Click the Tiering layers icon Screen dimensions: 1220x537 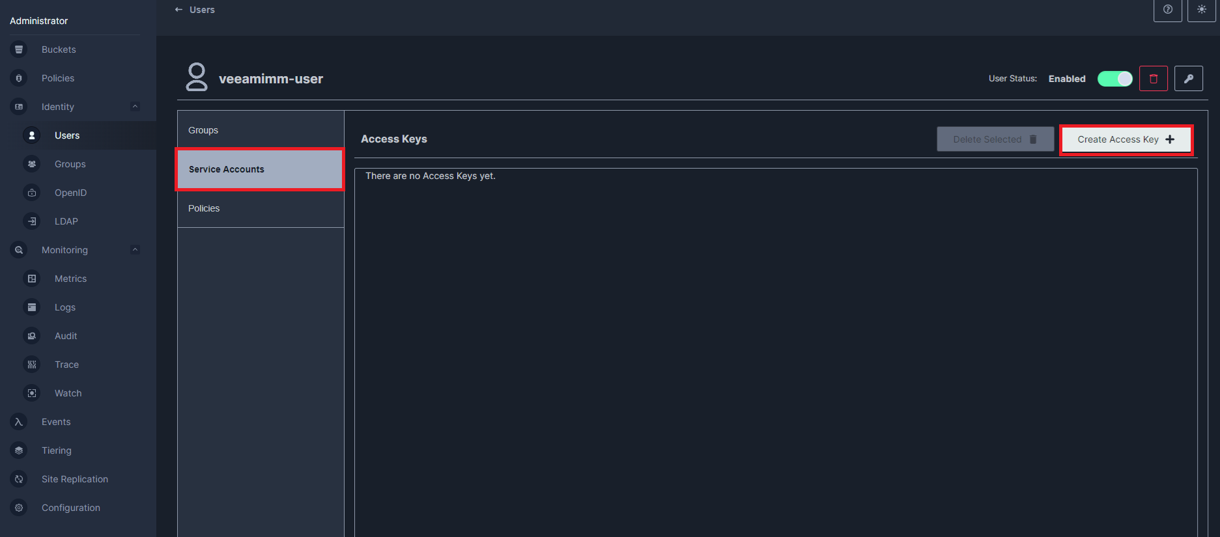tap(19, 450)
